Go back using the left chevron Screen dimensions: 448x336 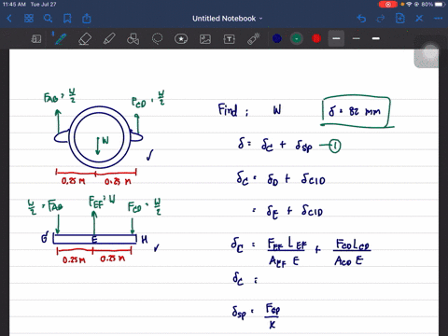[x=9, y=19]
